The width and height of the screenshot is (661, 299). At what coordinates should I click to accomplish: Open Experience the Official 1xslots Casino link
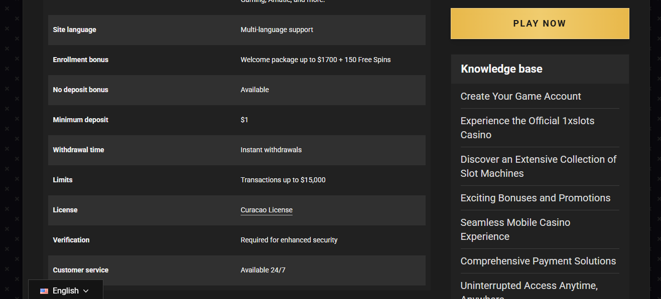tap(527, 128)
